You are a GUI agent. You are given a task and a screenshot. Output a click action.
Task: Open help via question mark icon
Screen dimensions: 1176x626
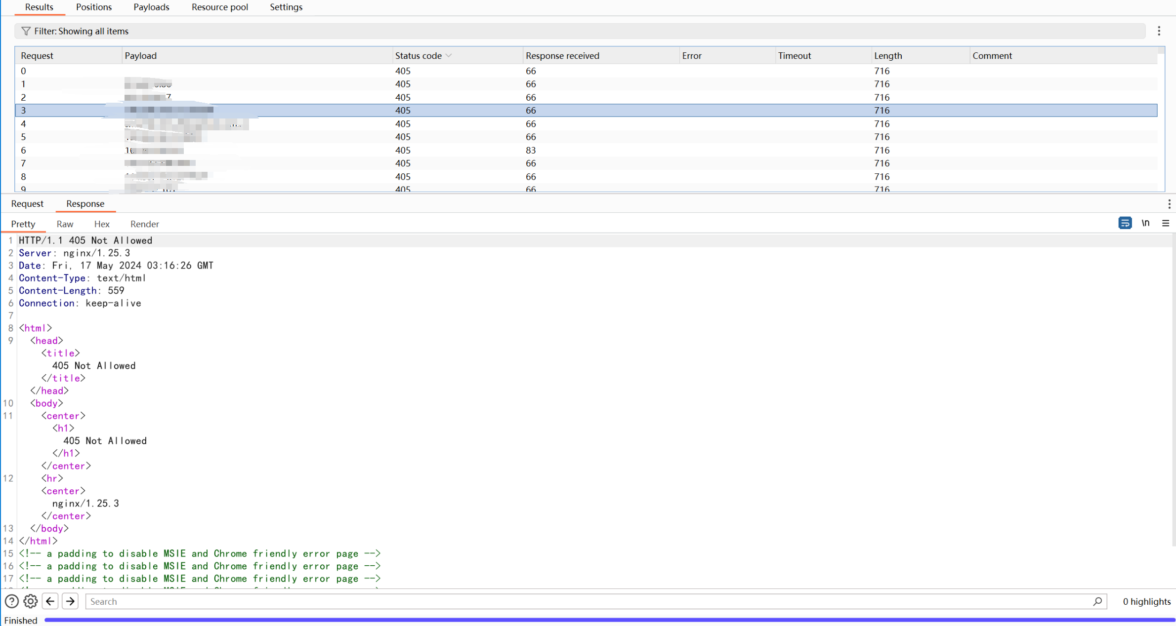[x=12, y=601]
